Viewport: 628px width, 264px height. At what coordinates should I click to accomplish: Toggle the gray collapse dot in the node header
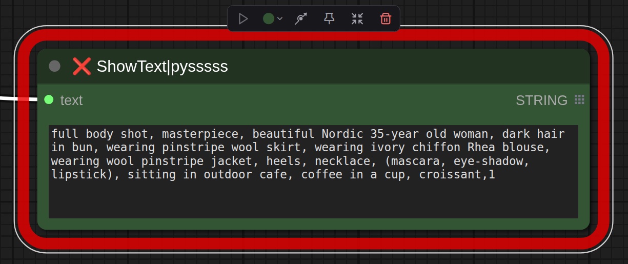tap(54, 66)
